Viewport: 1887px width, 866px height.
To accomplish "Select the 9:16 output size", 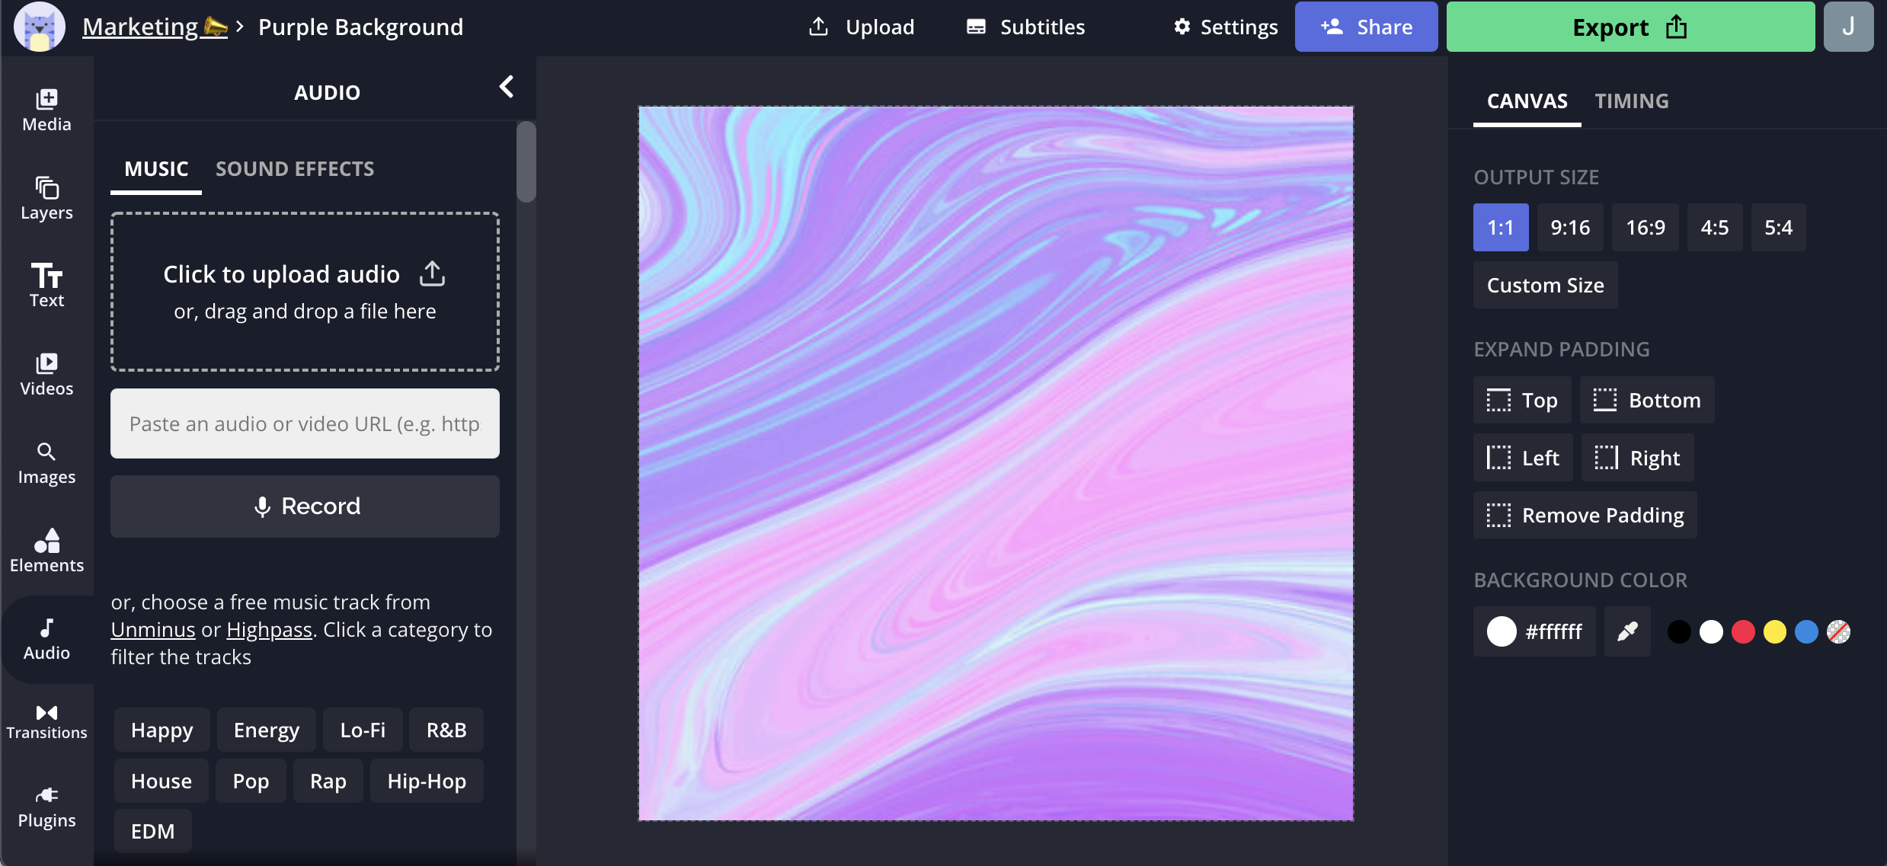I will (1569, 228).
